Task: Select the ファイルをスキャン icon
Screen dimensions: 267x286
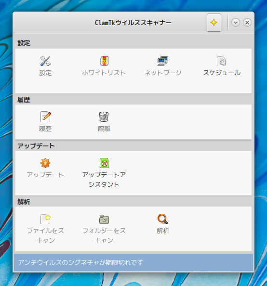Action: tap(45, 219)
